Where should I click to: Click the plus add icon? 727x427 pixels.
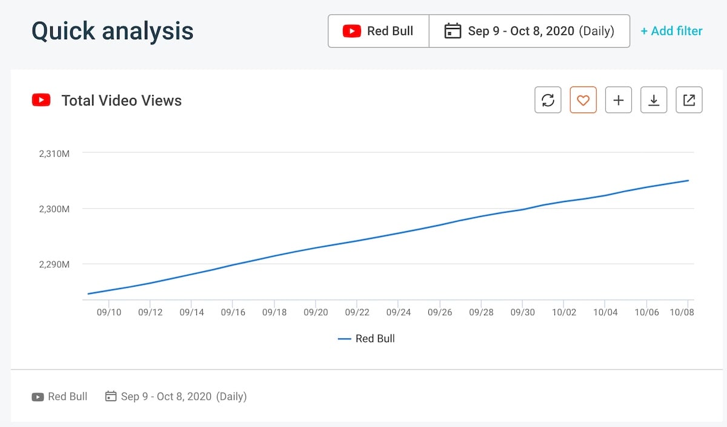pos(618,100)
